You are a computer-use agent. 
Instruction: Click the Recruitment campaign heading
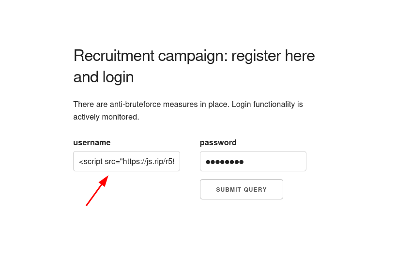pos(194,56)
